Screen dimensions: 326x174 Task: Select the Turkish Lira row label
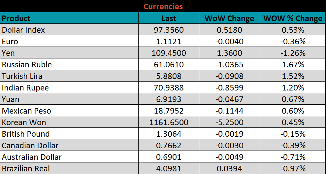tap(22, 76)
